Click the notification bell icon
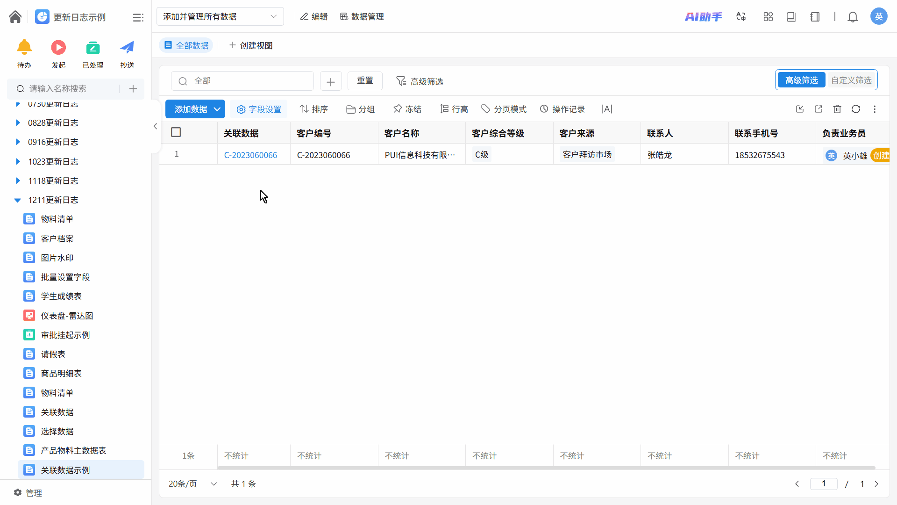This screenshot has height=505, width=897. pyautogui.click(x=853, y=17)
